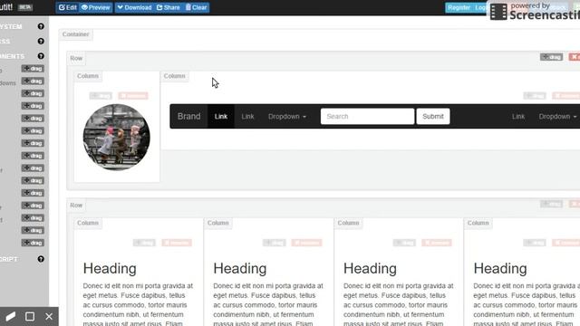Click remove button in the second Heading column
Screen dimensions: 580x326
(x=306, y=243)
